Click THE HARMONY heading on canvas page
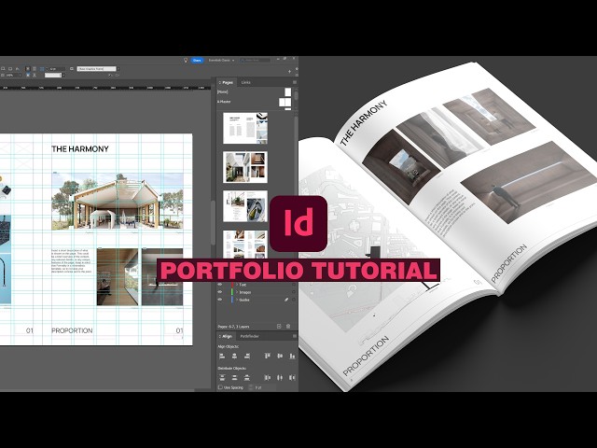Viewport: 597px width, 448px height. [x=80, y=149]
